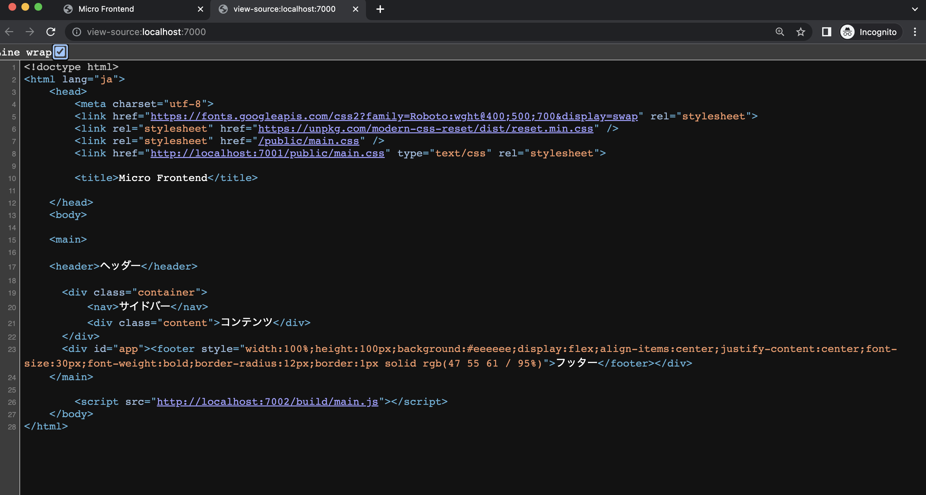
Task: Click the back navigation arrow icon
Action: coord(10,31)
